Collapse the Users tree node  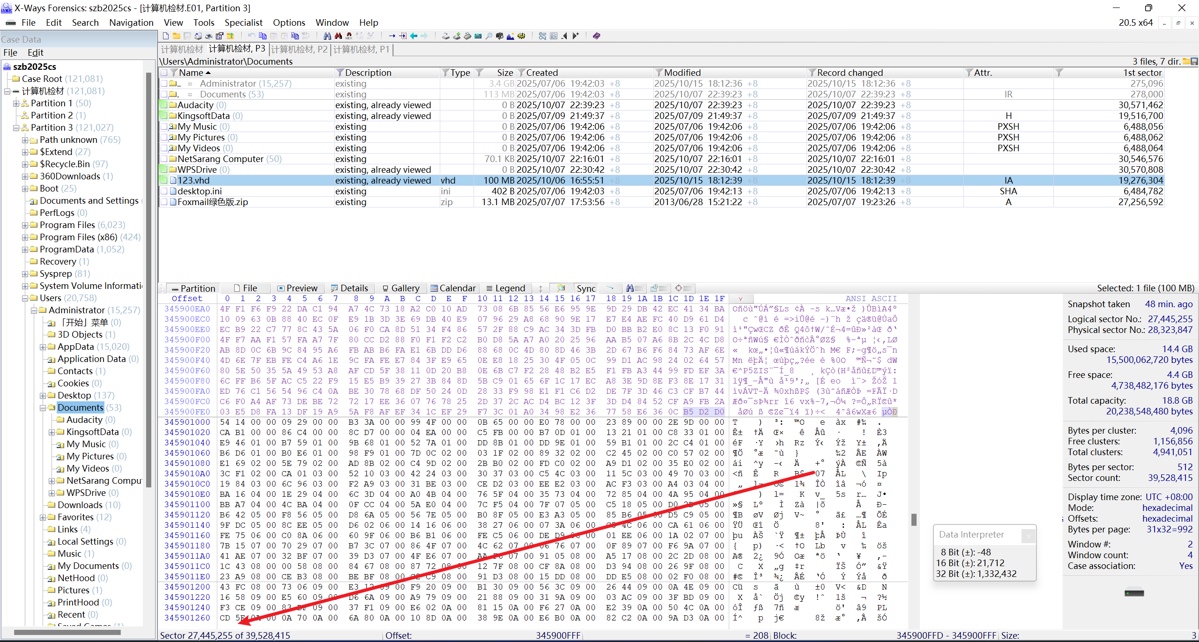[x=25, y=298]
